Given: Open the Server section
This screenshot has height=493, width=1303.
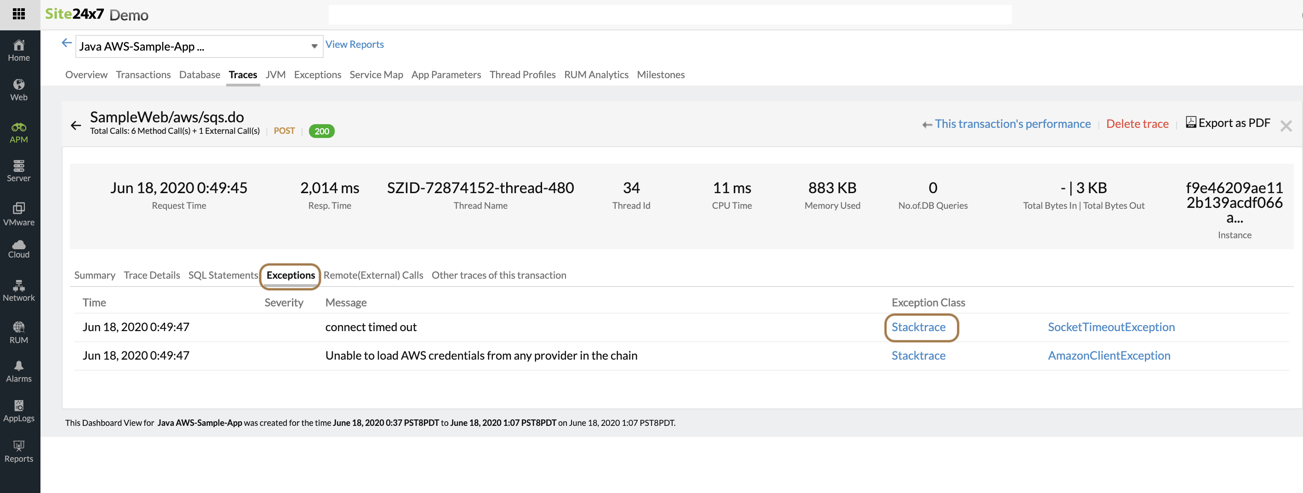Looking at the screenshot, I should (x=19, y=171).
